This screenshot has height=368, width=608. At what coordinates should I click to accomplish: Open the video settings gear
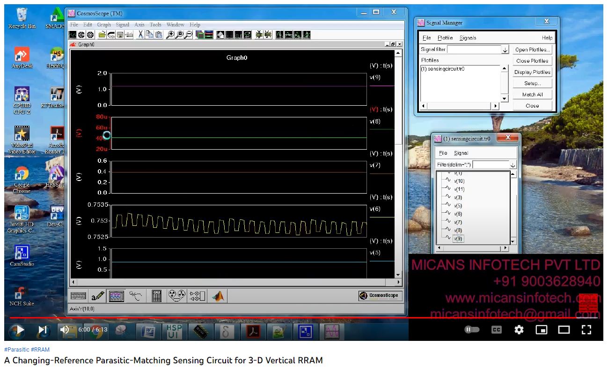[x=519, y=330]
